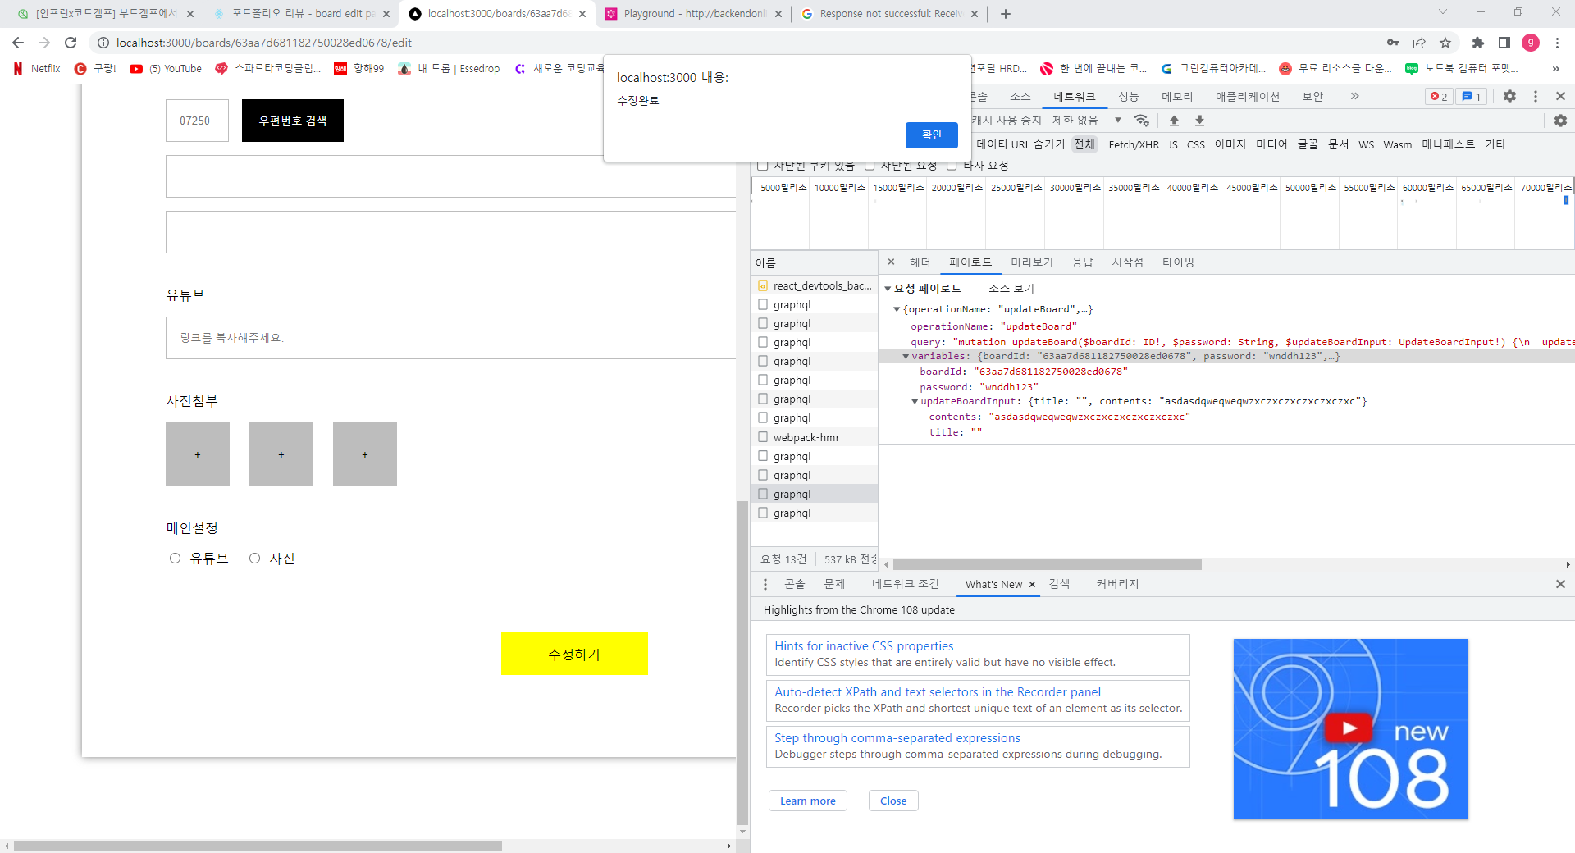Close the DevTools panel

(1560, 96)
